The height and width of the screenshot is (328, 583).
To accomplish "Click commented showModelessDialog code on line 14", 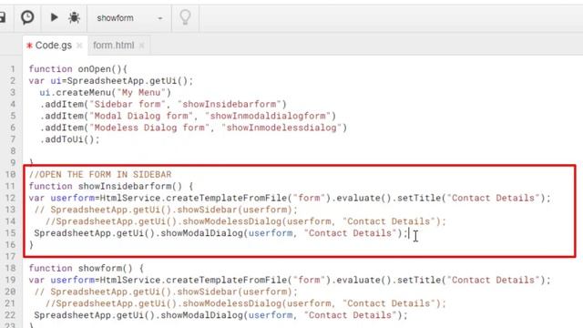I will 245,221.
